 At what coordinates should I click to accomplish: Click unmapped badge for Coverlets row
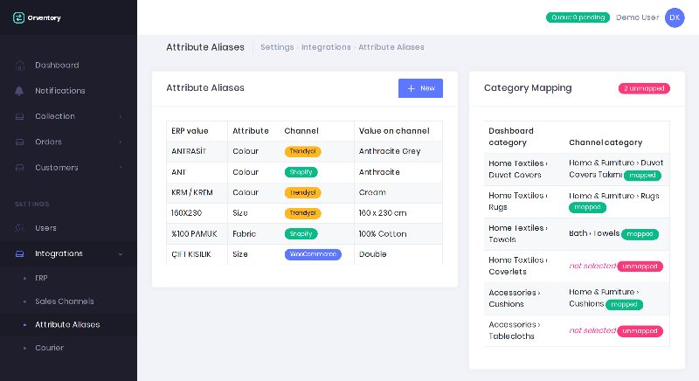click(x=640, y=267)
